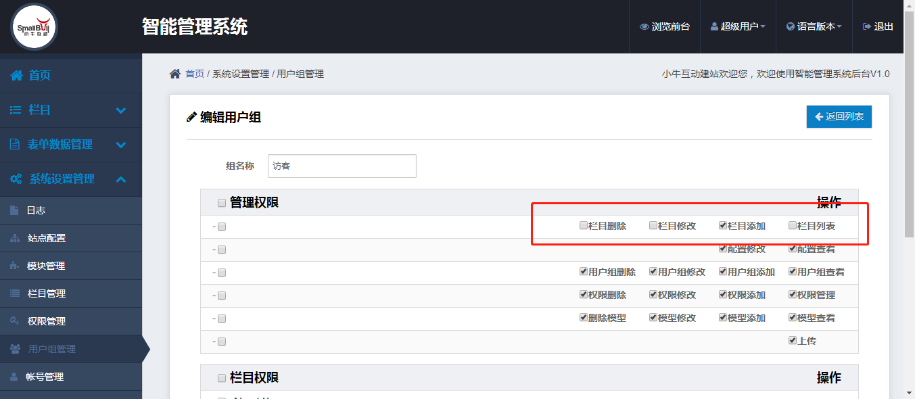Click the page vertical scrollbar thumb
This screenshot has height=399, width=915.
tap(909, 124)
